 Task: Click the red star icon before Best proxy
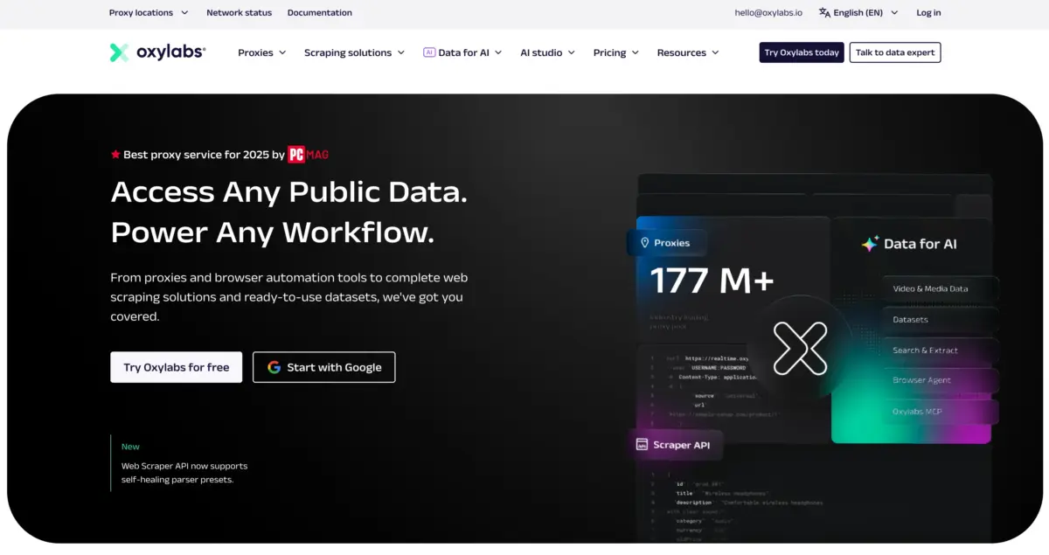(115, 154)
